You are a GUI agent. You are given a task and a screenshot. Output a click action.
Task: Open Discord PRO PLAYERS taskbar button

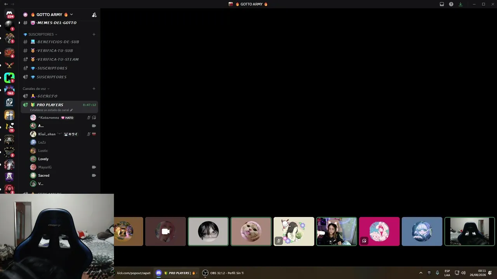click(176, 273)
